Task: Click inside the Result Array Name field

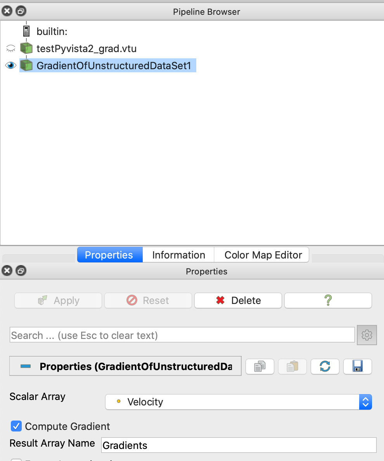Action: (238, 445)
